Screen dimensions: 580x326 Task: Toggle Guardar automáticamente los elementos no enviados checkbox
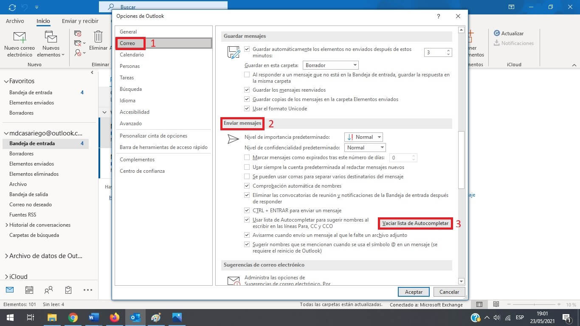click(x=247, y=49)
